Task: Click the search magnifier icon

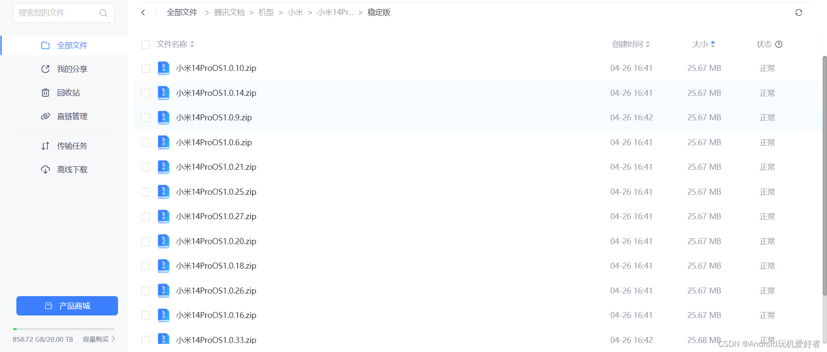Action: 103,13
